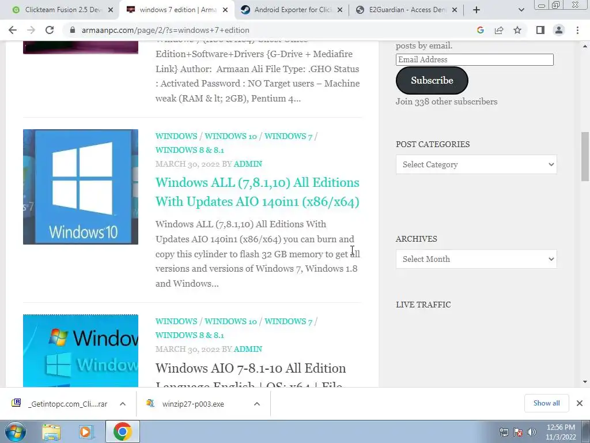
Task: Open downloaded _Getintopc.com rar file
Action: click(60, 404)
